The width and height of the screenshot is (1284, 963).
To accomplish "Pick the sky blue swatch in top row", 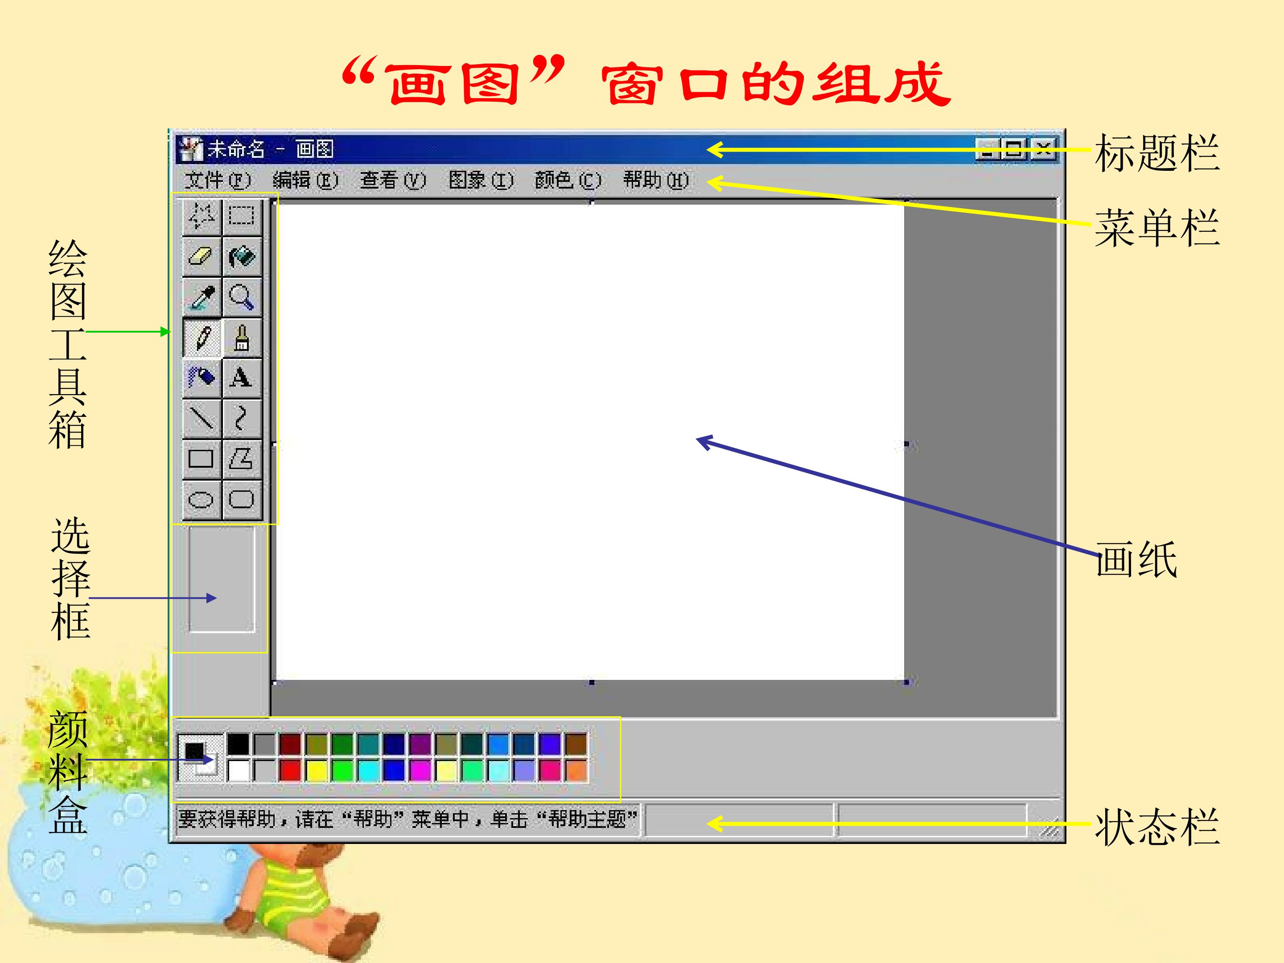I will click(x=498, y=744).
